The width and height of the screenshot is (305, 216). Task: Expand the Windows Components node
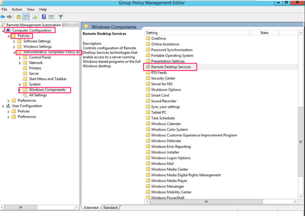pyautogui.click(x=20, y=90)
